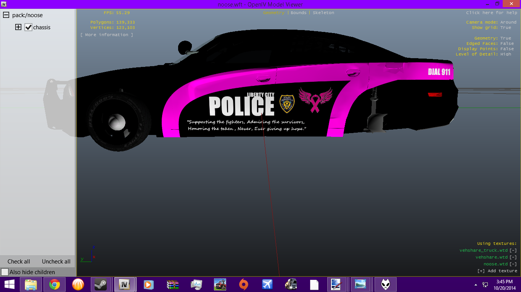Expand the More information section

coord(107,35)
